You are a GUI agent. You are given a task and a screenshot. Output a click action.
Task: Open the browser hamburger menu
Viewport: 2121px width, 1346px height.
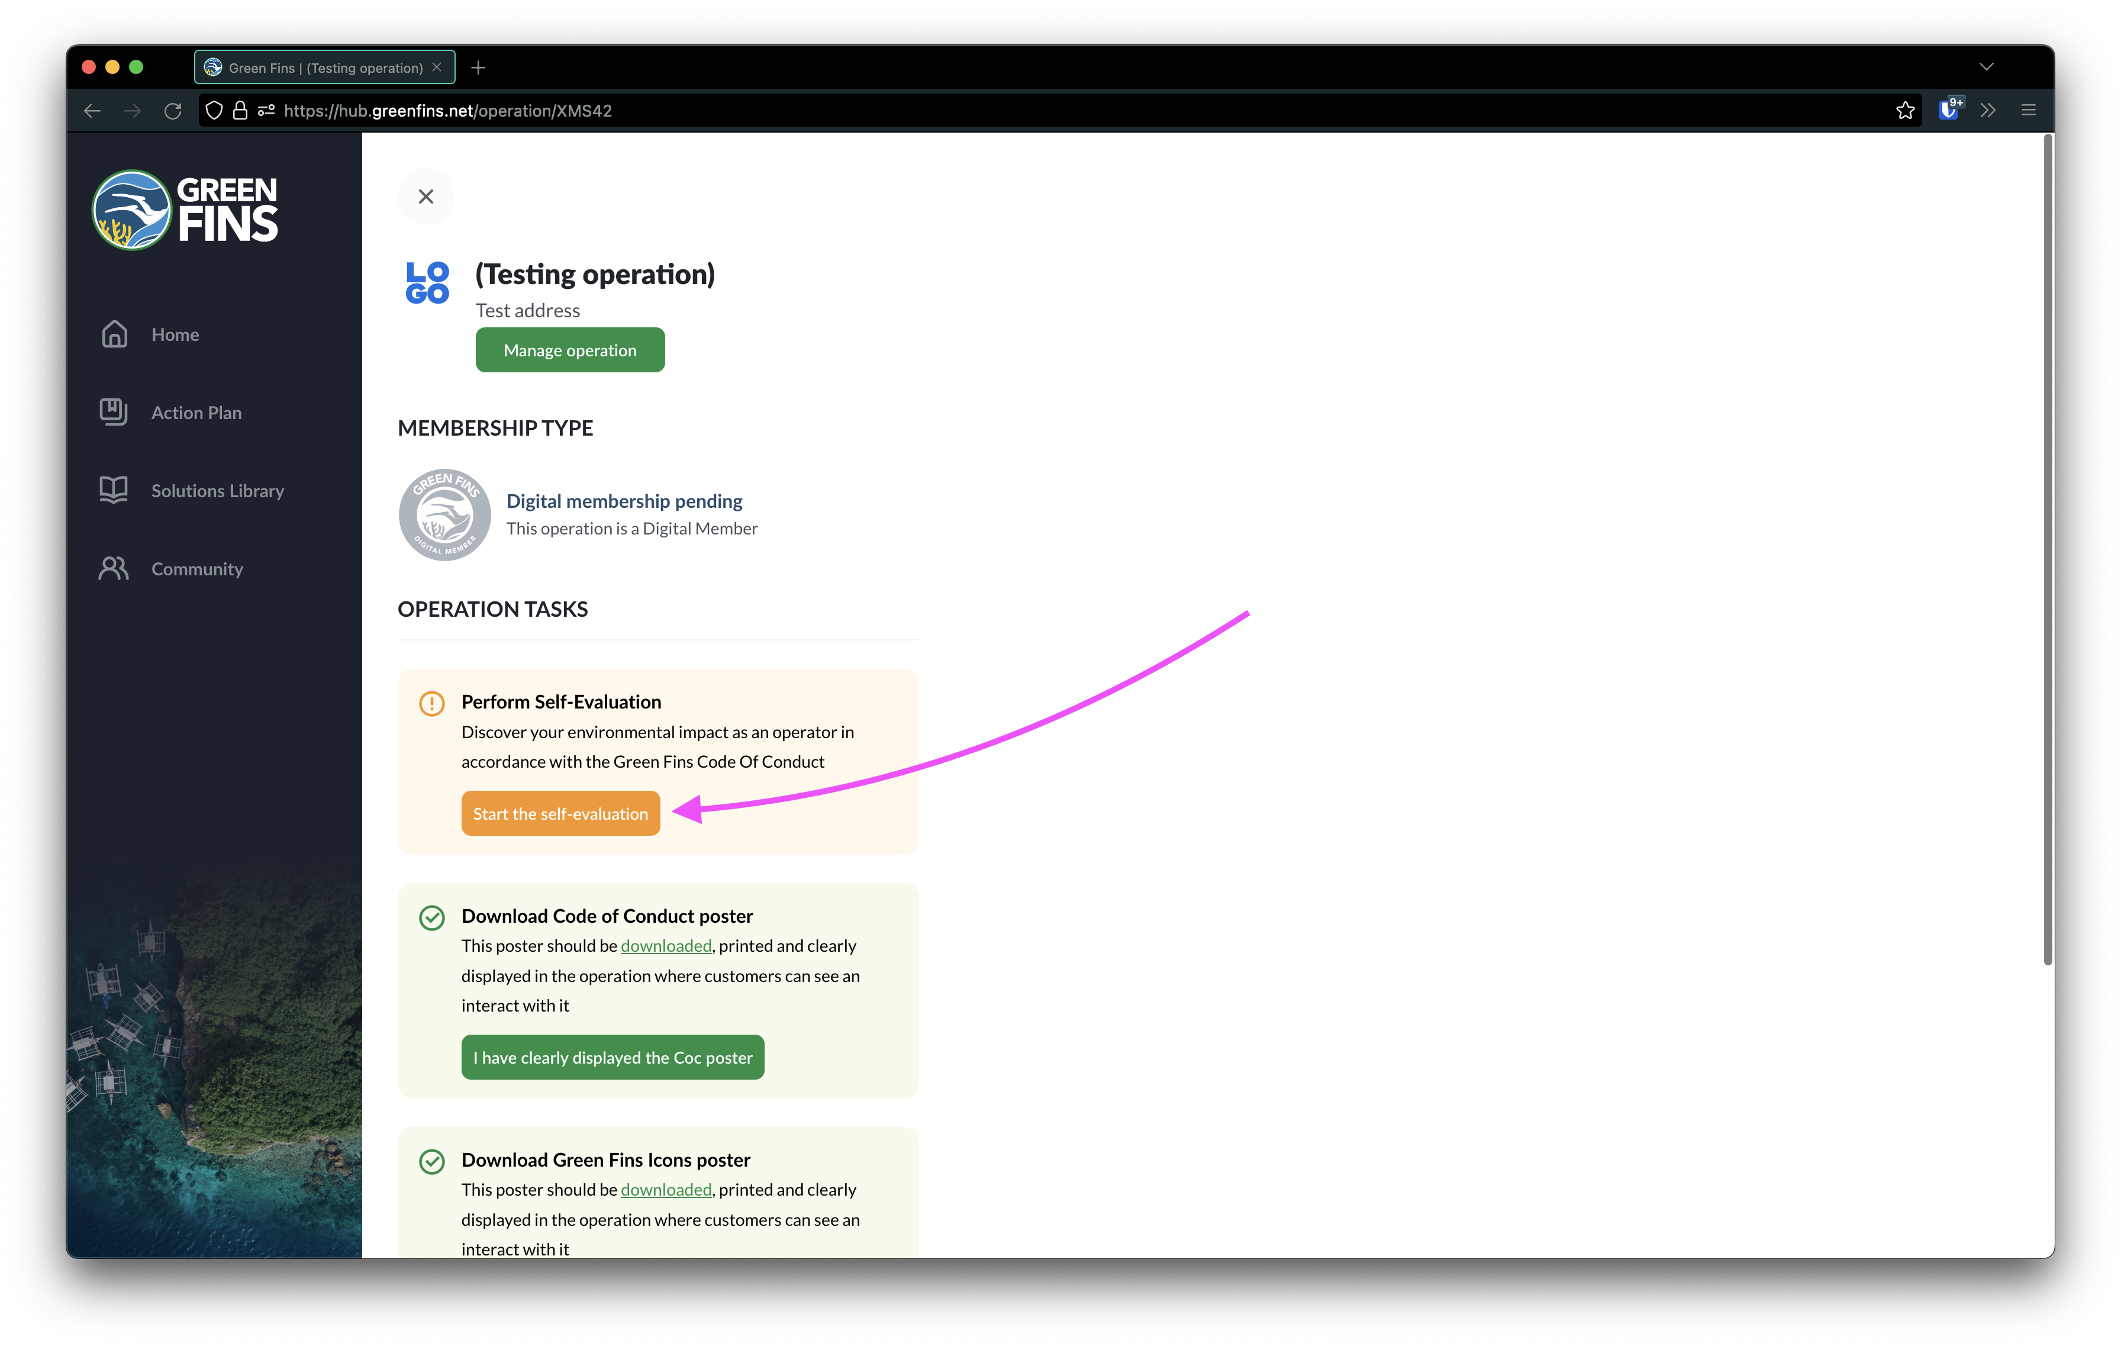(x=2029, y=110)
